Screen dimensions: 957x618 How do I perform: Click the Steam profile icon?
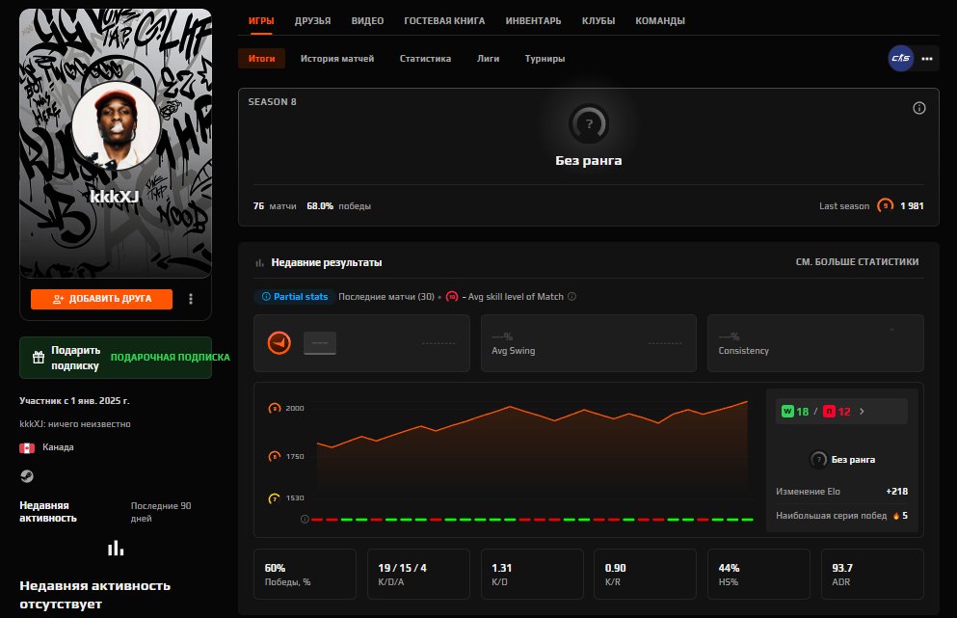(27, 476)
